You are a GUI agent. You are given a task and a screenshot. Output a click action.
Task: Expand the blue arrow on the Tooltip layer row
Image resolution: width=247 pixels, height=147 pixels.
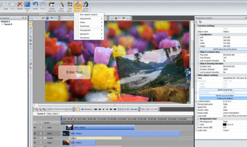[42, 138]
